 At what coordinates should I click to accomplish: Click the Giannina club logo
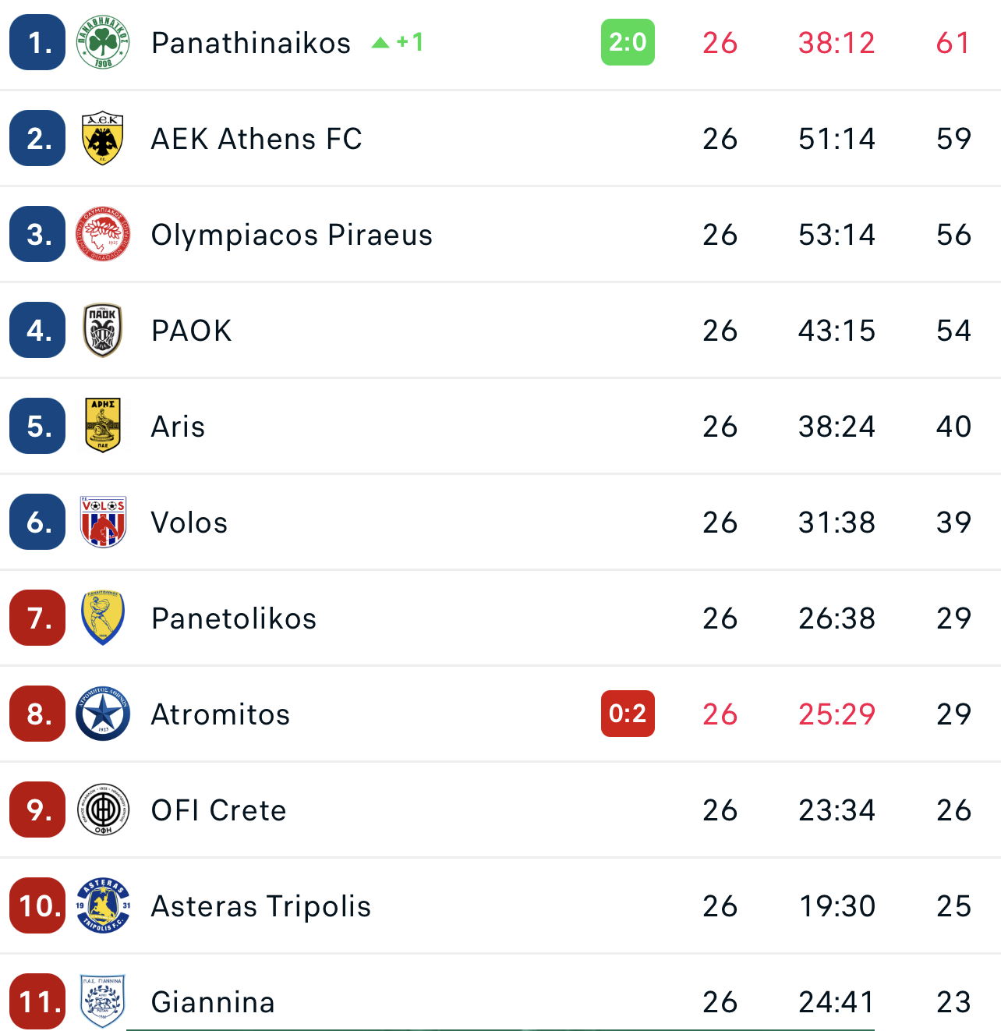point(103,1001)
